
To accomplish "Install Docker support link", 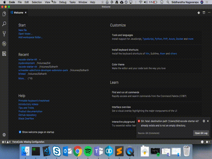I will 180,39.
